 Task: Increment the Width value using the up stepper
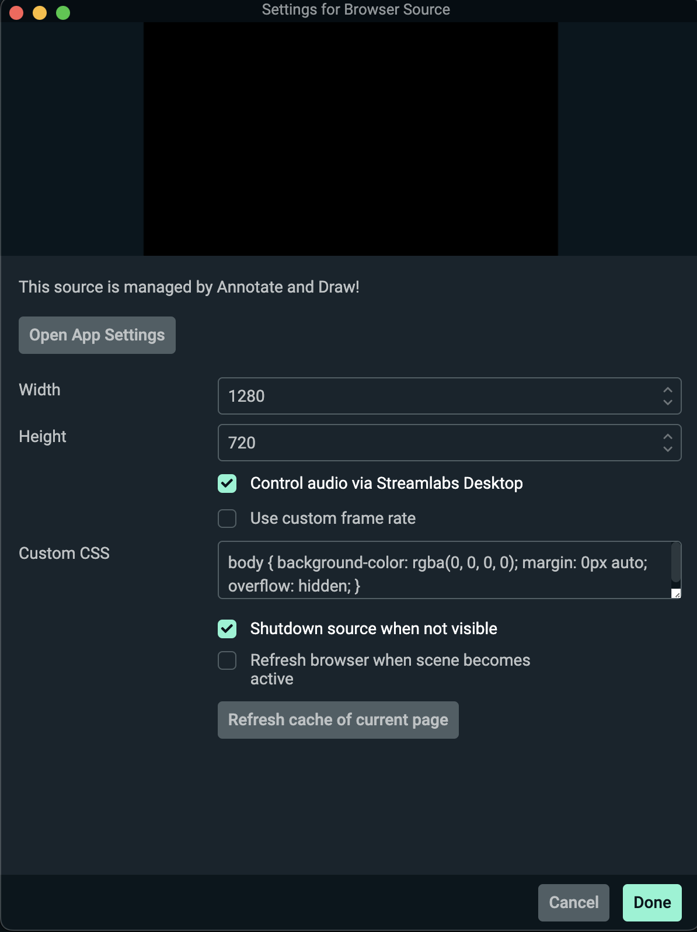point(667,389)
